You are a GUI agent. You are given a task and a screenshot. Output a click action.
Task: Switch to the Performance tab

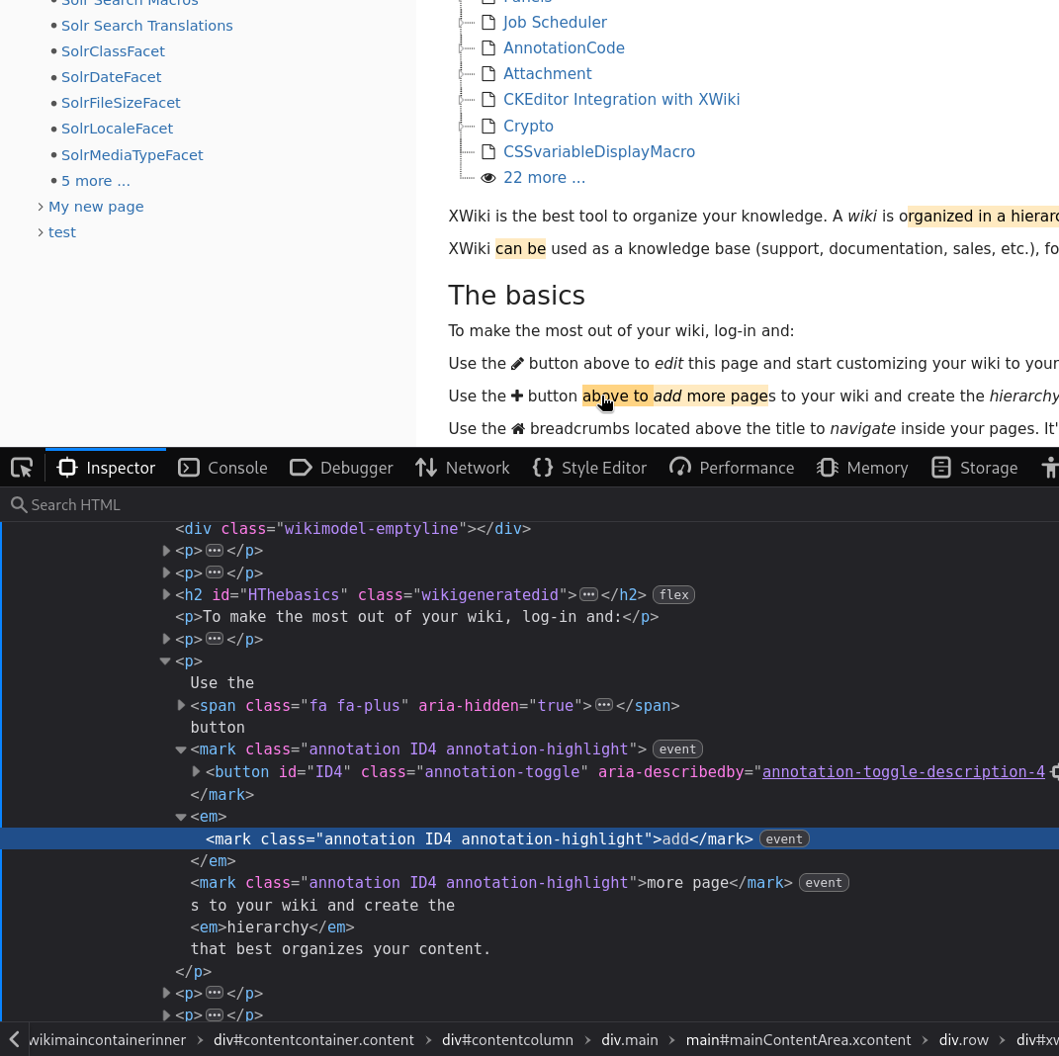click(x=732, y=468)
